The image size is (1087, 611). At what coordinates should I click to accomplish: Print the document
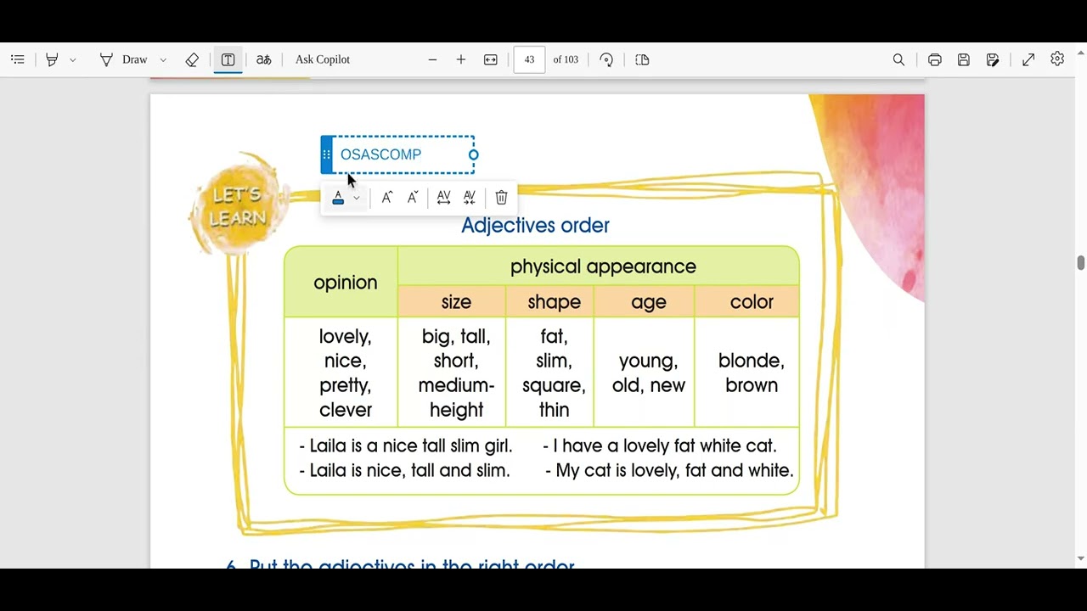point(934,59)
